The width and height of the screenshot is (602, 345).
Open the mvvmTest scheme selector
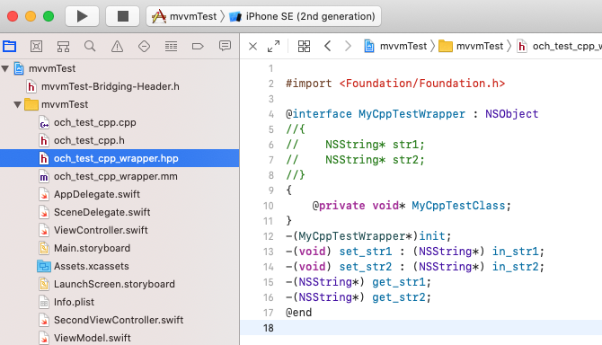click(184, 16)
